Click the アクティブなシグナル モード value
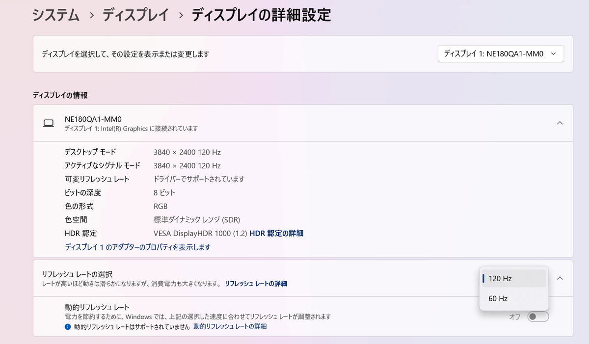589x344 pixels. [x=187, y=166]
